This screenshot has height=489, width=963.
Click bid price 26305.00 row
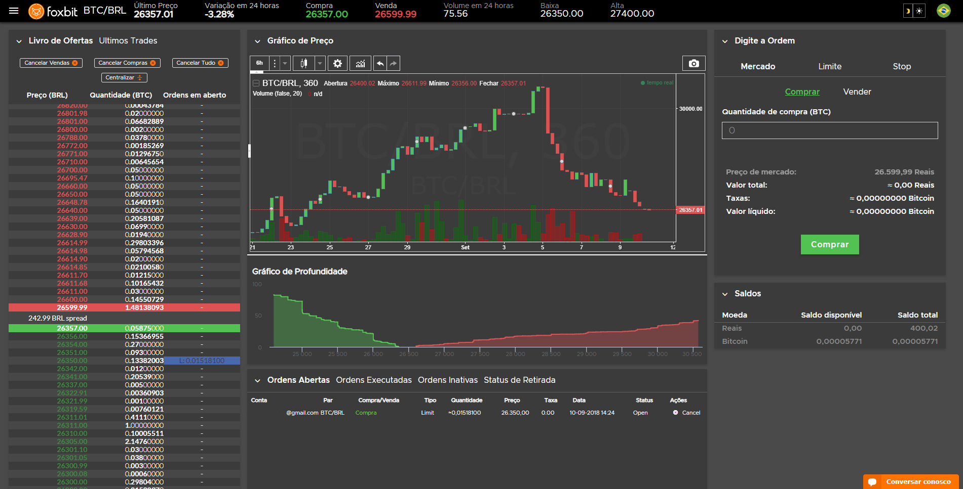coord(124,441)
